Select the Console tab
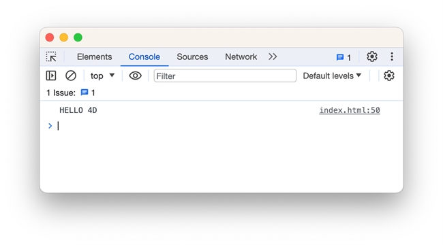443x245 pixels. coord(144,56)
